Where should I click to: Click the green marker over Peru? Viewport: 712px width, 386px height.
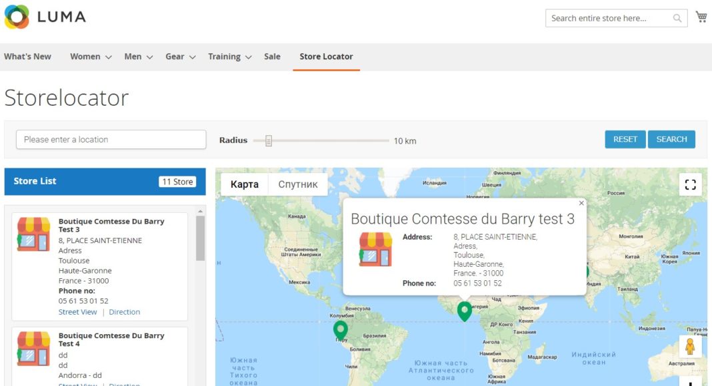tap(341, 330)
